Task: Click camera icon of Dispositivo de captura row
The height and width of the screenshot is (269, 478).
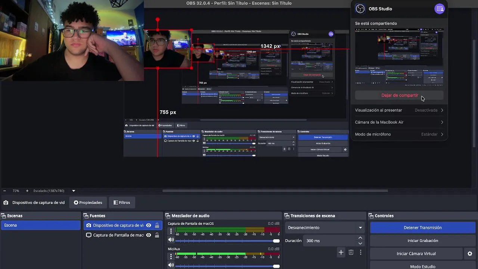Action: (x=89, y=225)
